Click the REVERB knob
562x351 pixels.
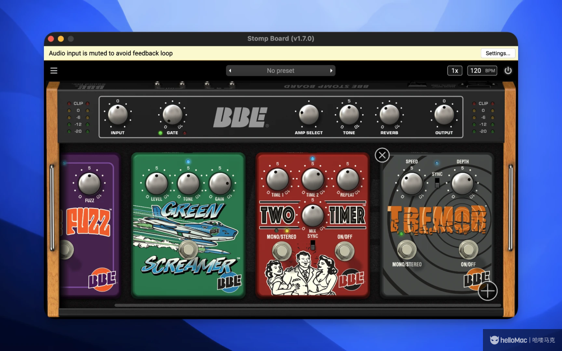pyautogui.click(x=389, y=115)
